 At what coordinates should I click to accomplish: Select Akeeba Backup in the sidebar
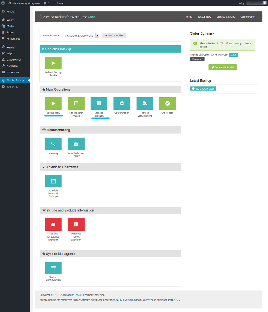coord(15,80)
